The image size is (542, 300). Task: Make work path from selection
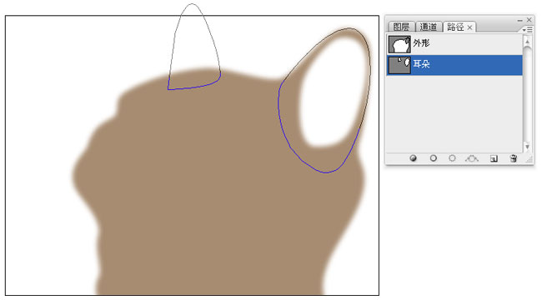[x=472, y=158]
